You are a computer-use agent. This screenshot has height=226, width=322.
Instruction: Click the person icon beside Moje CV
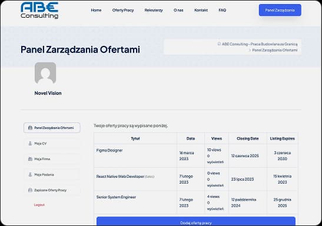point(30,143)
